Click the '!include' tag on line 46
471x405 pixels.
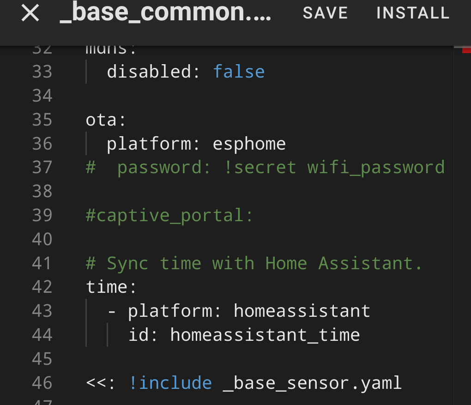[170, 383]
